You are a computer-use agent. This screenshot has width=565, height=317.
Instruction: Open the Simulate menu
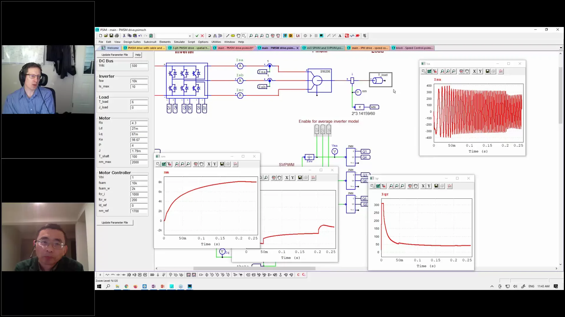coord(179,42)
